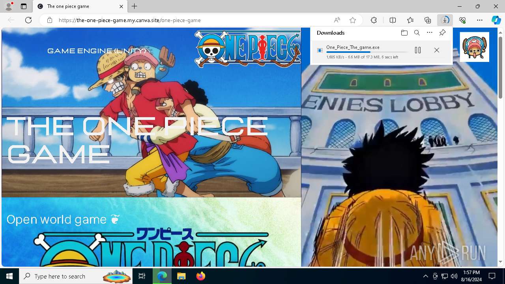Toggle Split screen icon
This screenshot has width=505, height=284.
[393, 20]
